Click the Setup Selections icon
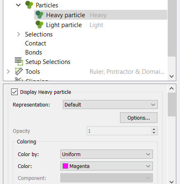The height and width of the screenshot is (184, 180). pyautogui.click(x=19, y=61)
